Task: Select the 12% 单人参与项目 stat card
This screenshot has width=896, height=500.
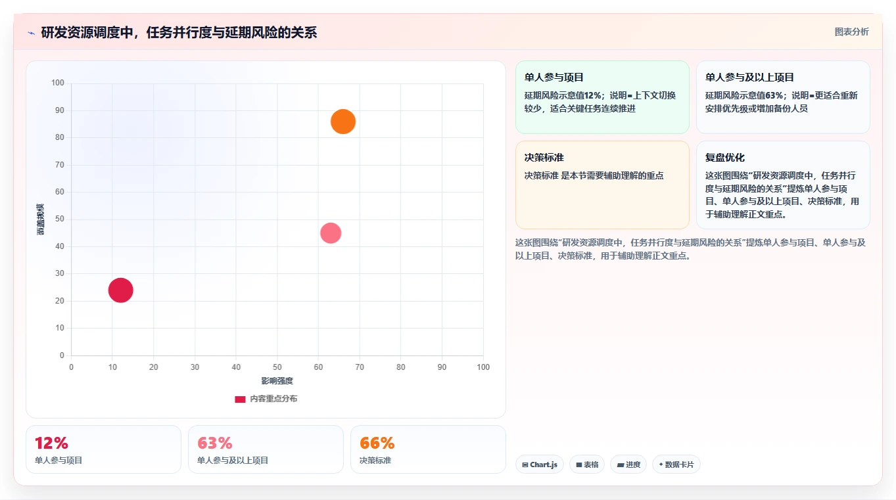Action: click(103, 449)
